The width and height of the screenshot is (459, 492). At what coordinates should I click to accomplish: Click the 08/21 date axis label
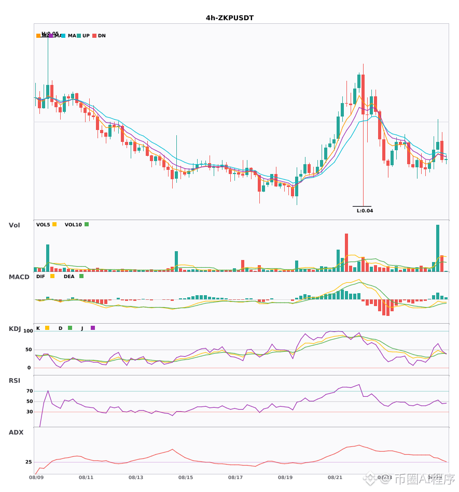(x=335, y=477)
